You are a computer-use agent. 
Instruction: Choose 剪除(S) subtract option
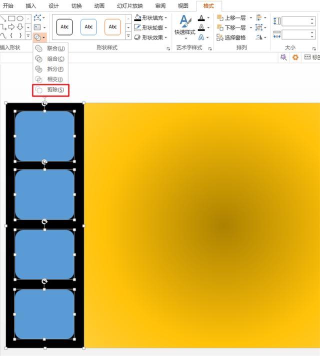coord(50,90)
